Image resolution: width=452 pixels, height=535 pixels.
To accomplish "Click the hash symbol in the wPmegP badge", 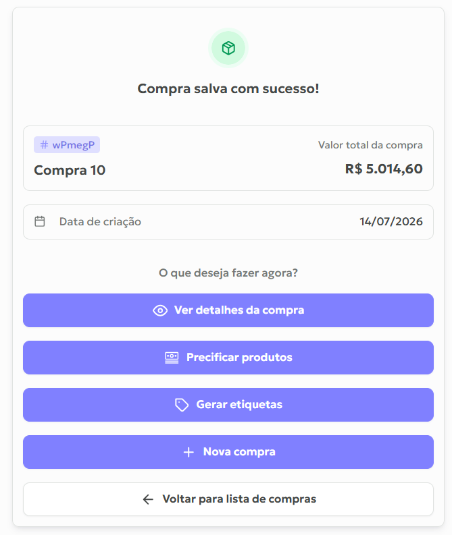I will coord(44,144).
